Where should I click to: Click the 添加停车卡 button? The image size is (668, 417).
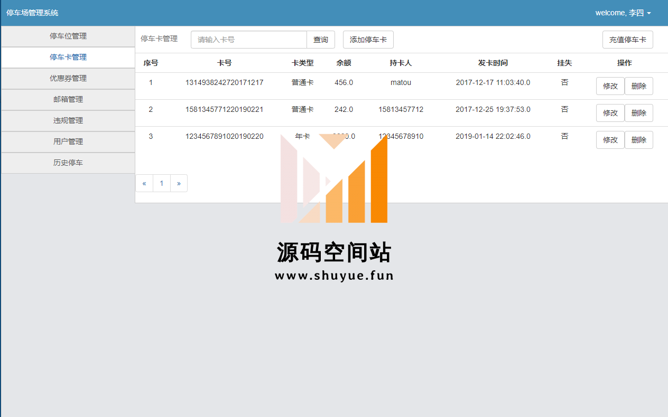point(368,40)
